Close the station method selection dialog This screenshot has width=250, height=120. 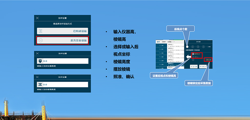click(37, 18)
